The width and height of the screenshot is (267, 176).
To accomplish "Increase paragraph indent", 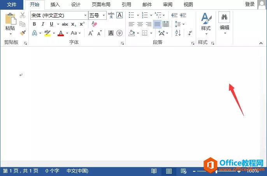I will click(183, 15).
